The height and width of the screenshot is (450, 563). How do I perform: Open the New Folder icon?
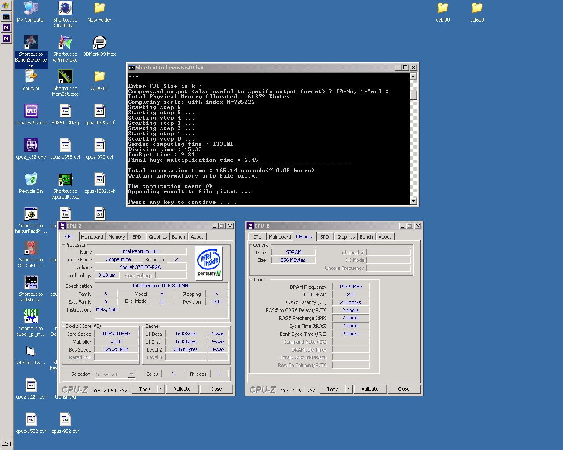[x=99, y=12]
